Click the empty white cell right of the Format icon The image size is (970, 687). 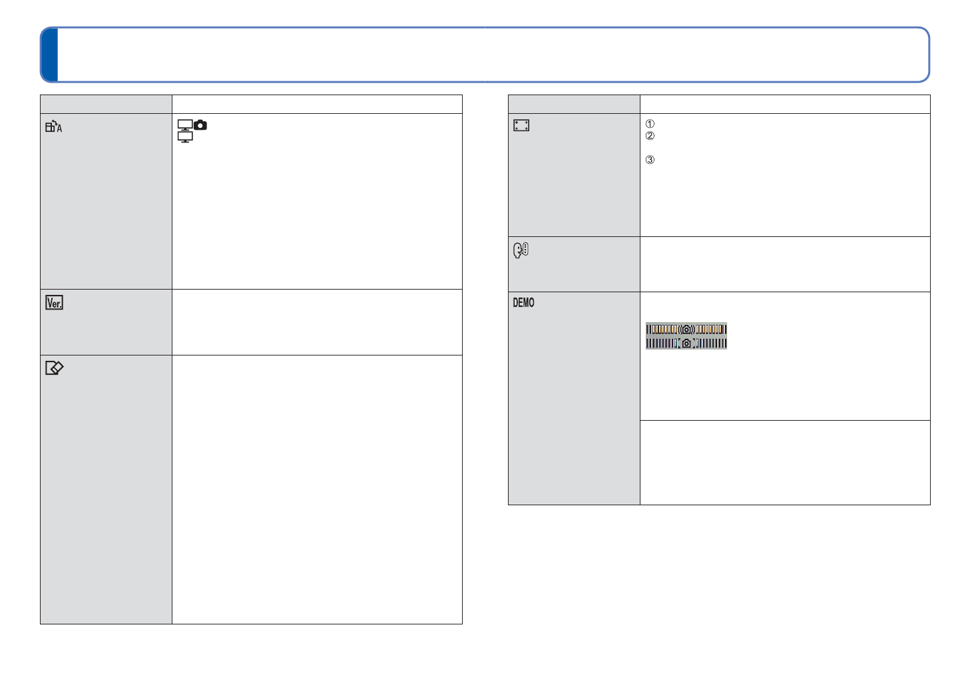317,489
